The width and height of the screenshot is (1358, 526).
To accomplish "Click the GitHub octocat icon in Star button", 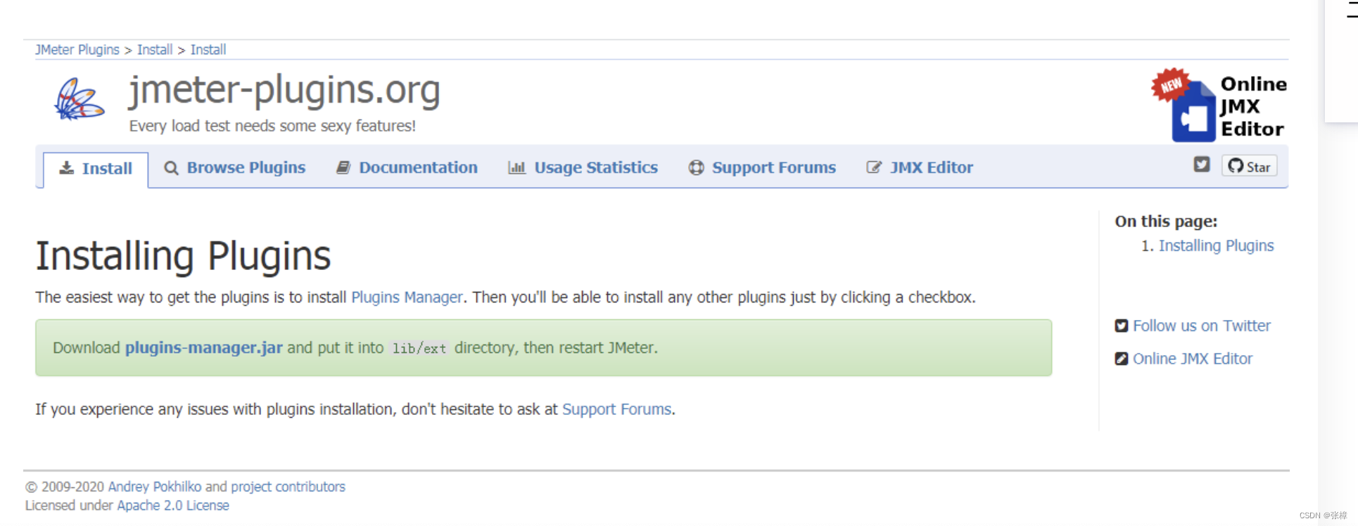I will tap(1236, 166).
